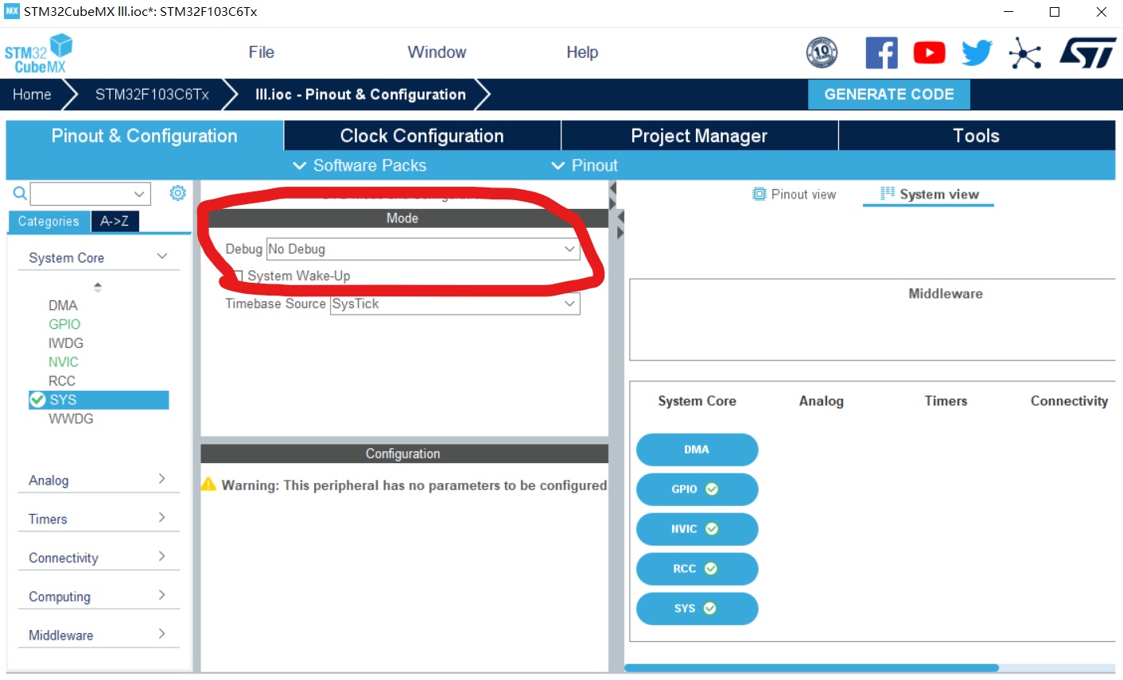Screen dimensions: 1123x680
Task: Click the green check icon beside SYS
Action: [37, 400]
